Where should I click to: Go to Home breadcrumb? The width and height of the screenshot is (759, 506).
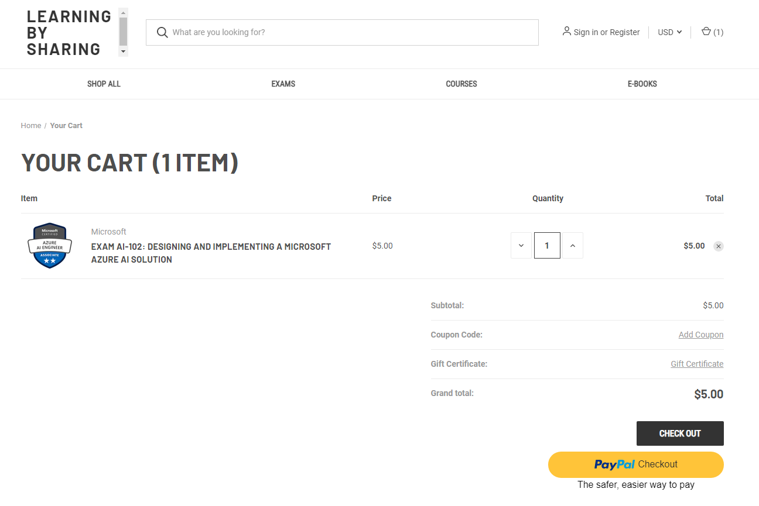[31, 126]
